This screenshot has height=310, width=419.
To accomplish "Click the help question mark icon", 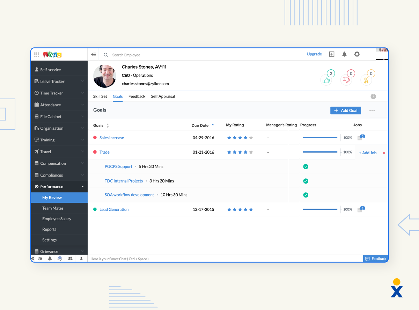I will pos(373,96).
